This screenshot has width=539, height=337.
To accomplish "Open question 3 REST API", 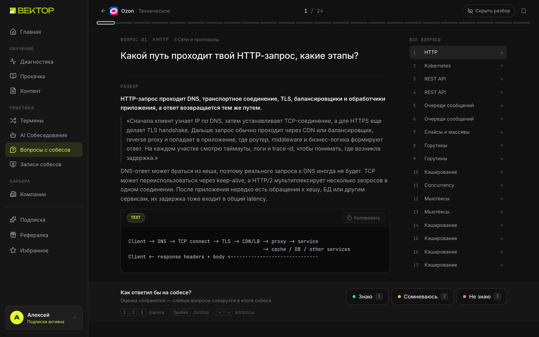I will click(458, 79).
